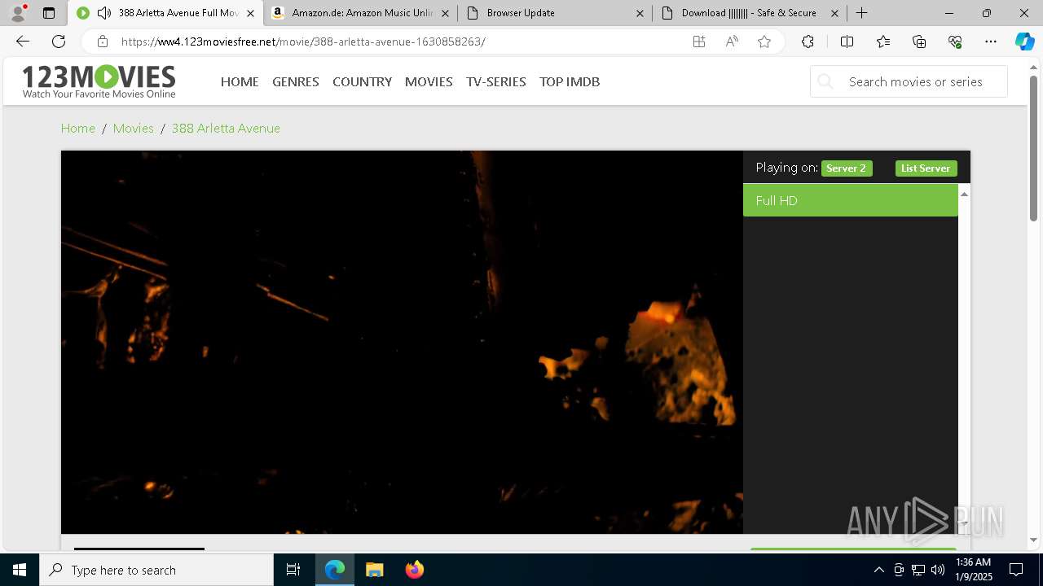Screen dimensions: 1043x586
Task: Open Microsoft Edge from taskbar
Action: (x=335, y=570)
